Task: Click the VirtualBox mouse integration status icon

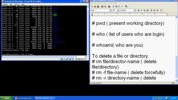Action: [x=76, y=59]
